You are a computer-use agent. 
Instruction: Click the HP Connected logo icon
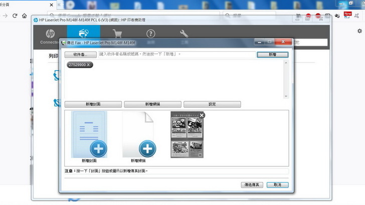pyautogui.click(x=50, y=34)
